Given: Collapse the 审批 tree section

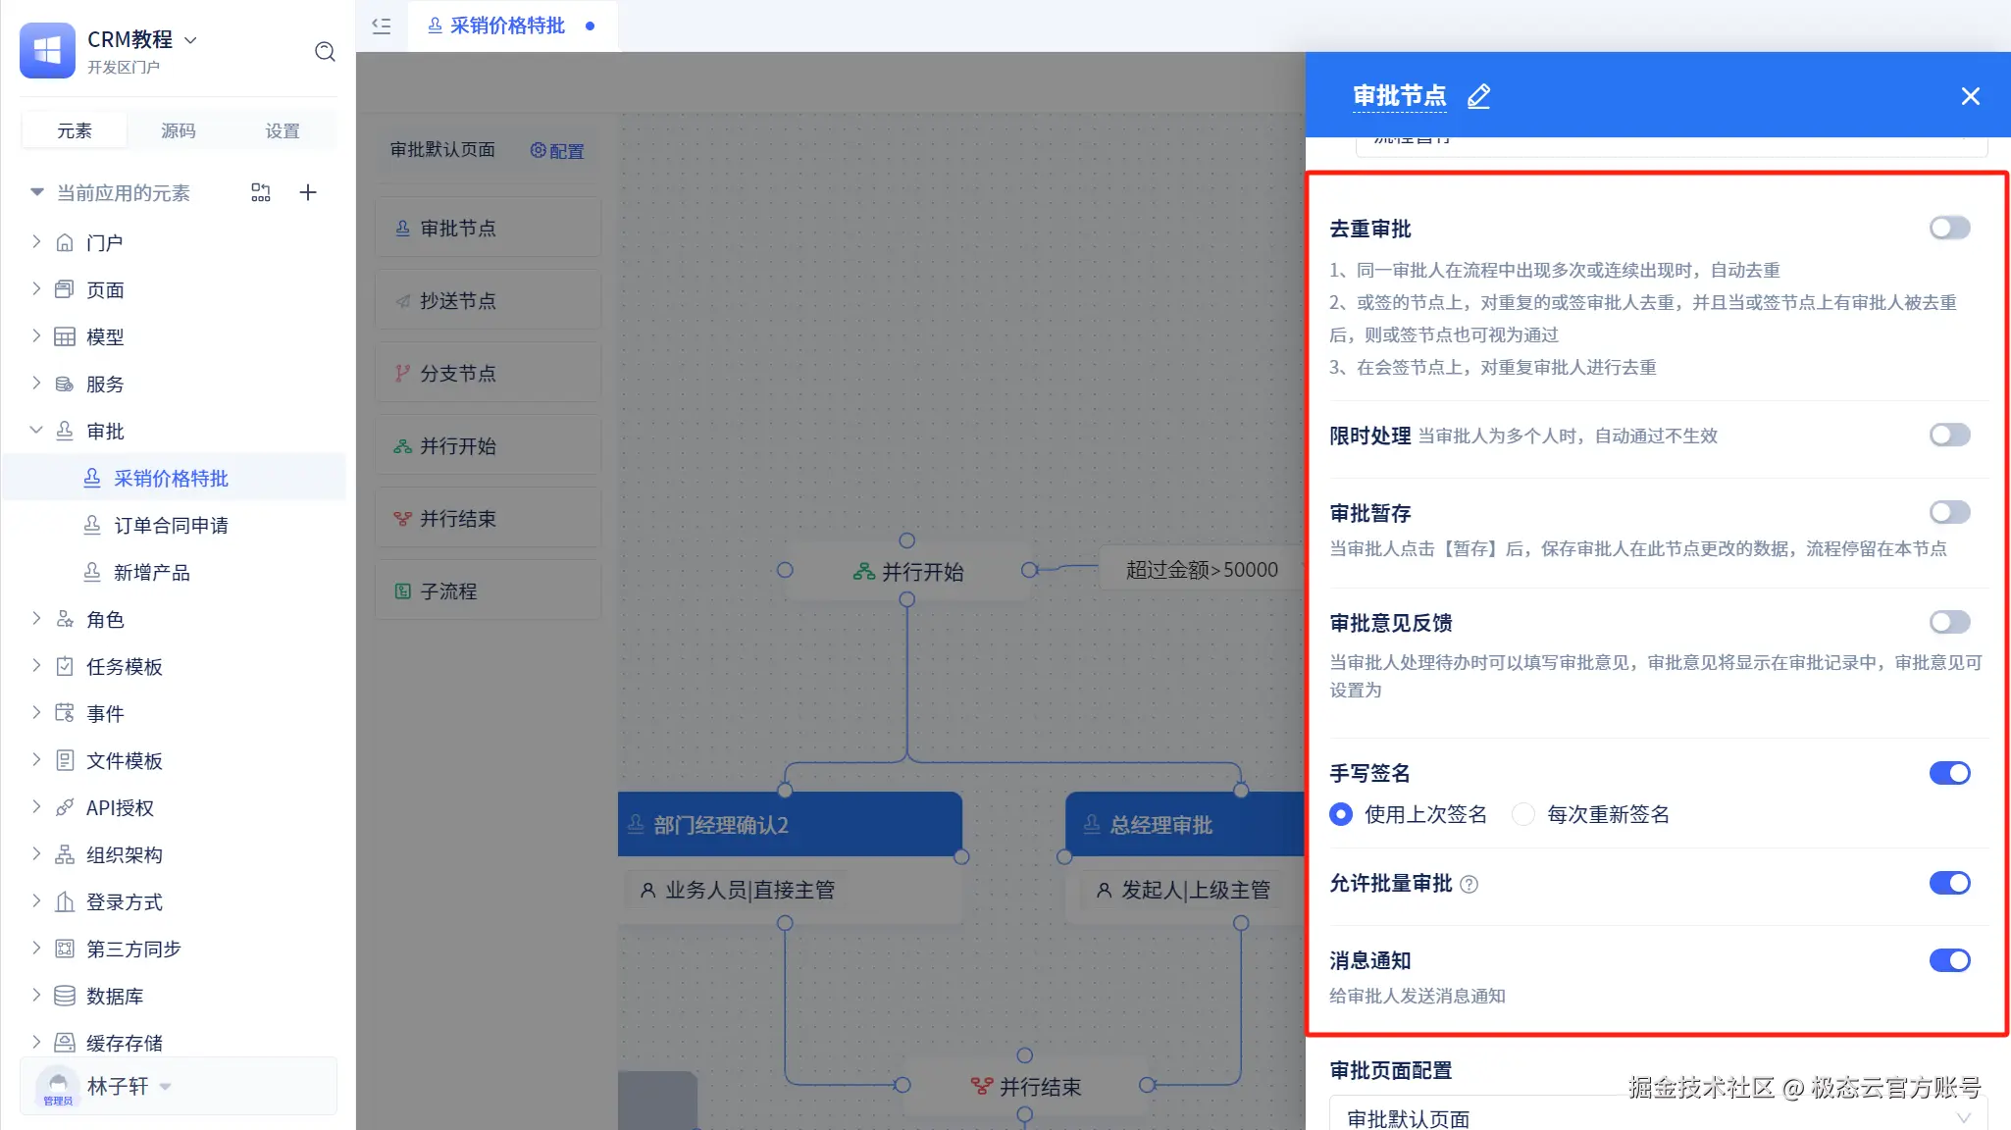Looking at the screenshot, I should click(36, 431).
